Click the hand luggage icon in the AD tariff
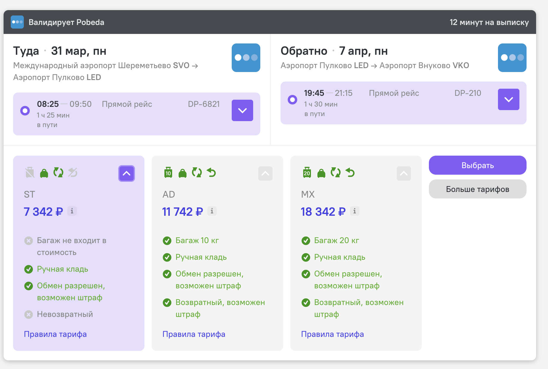This screenshot has height=369, width=548. (x=183, y=173)
